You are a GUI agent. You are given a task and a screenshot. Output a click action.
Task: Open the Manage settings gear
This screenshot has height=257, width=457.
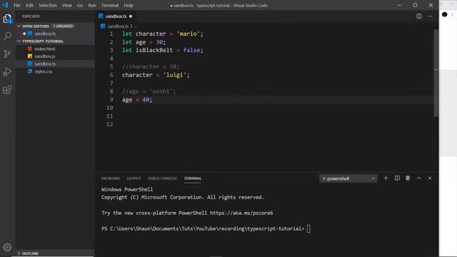7,248
